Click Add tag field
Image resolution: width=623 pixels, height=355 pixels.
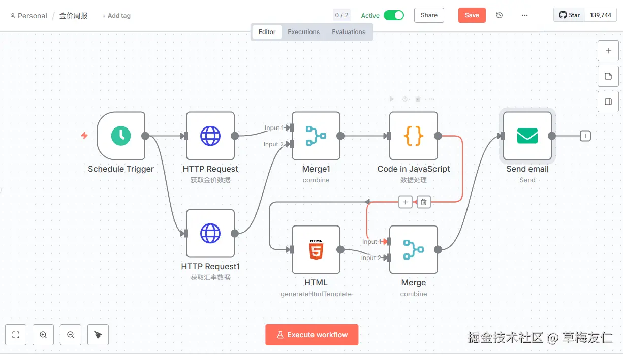point(116,16)
